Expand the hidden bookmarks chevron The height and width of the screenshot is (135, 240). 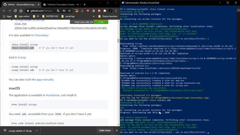pyautogui.click(x=94, y=16)
